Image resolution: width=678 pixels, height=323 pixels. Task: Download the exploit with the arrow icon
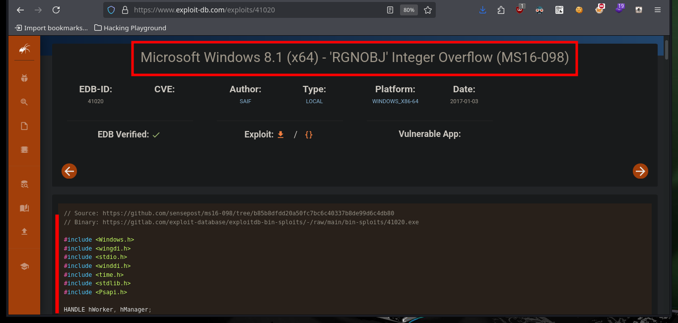coord(280,134)
